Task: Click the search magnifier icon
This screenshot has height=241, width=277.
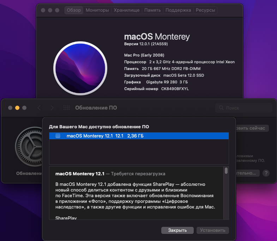Action: point(221,108)
